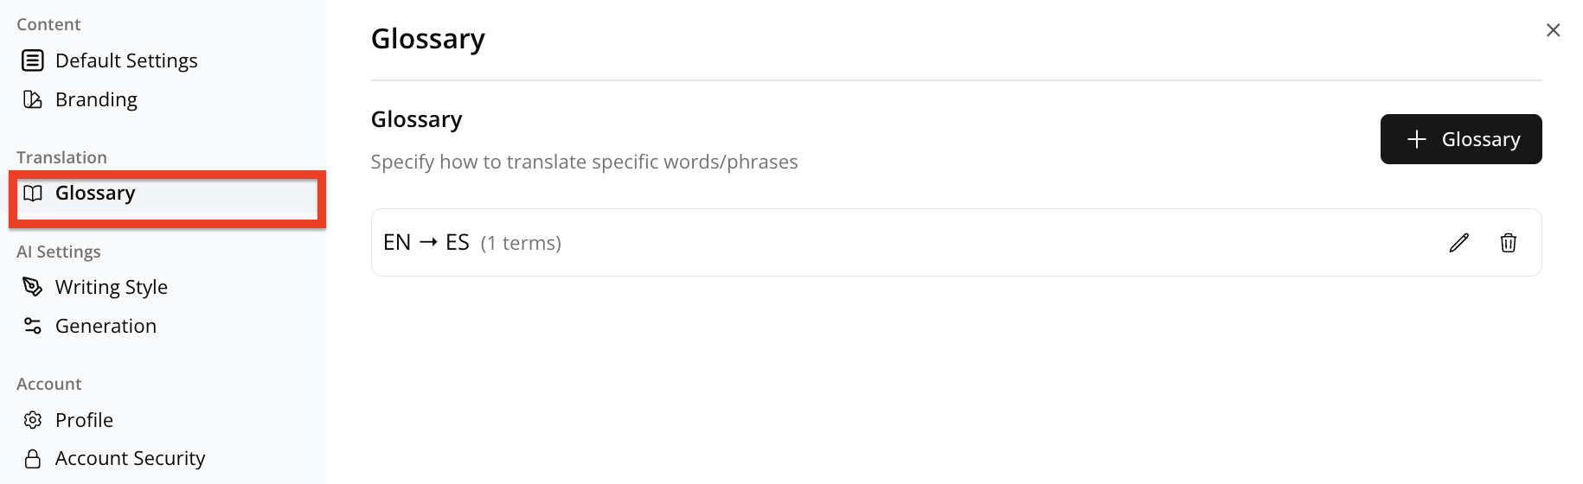Image resolution: width=1583 pixels, height=484 pixels.
Task: Click the Account Security lock icon
Action: (x=33, y=458)
